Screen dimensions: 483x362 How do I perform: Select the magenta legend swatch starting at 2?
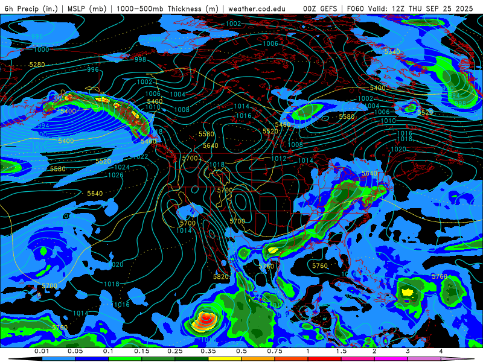tap(391, 359)
